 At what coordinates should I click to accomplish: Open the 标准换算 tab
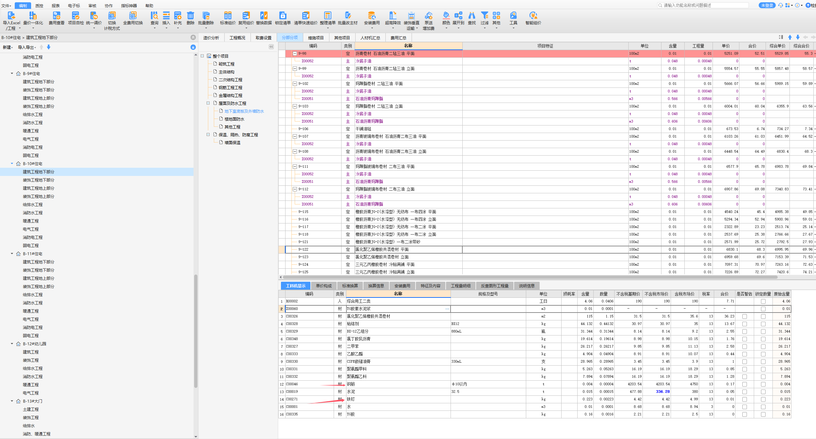coord(350,286)
